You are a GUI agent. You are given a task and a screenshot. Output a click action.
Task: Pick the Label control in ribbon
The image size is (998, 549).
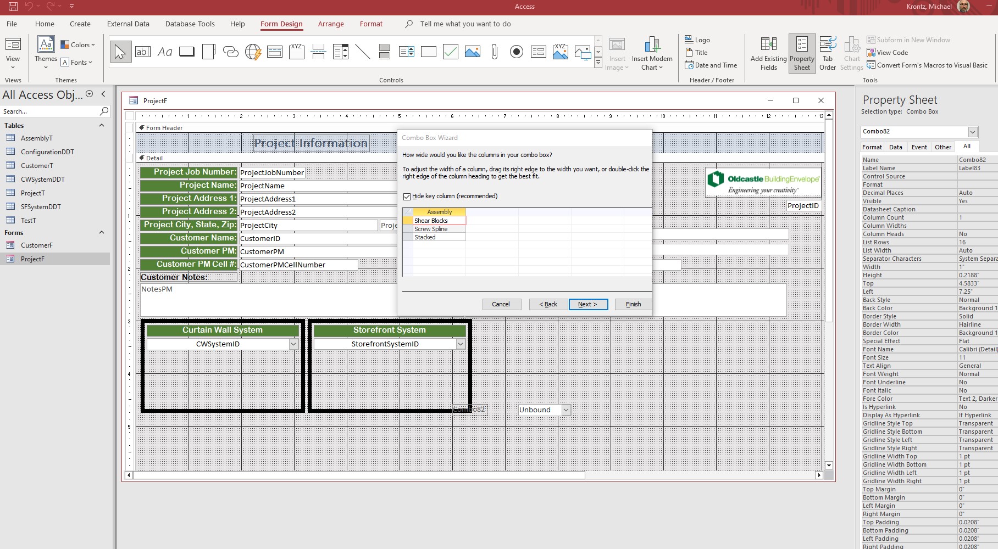(x=165, y=52)
